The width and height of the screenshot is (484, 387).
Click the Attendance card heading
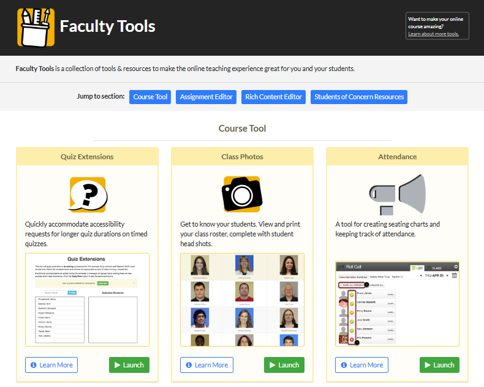(398, 157)
